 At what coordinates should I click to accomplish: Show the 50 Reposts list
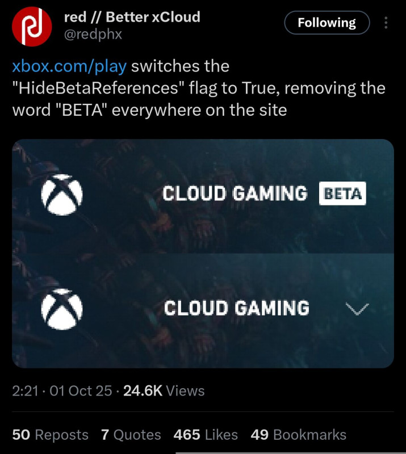point(50,435)
